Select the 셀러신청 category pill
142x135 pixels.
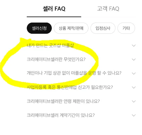(39, 28)
